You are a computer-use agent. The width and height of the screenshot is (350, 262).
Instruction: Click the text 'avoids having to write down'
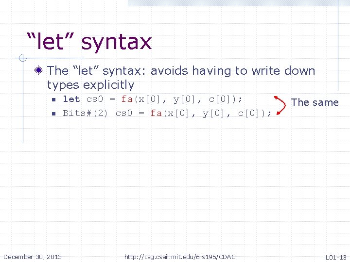point(233,71)
